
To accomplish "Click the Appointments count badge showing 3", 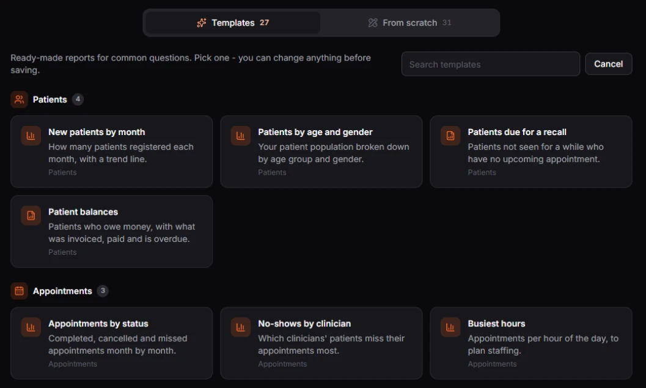I will [x=103, y=291].
